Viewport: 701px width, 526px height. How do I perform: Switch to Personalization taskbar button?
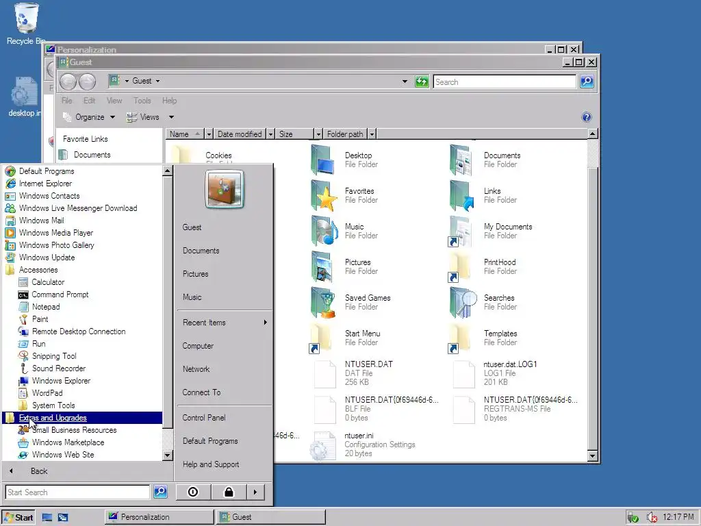point(159,517)
